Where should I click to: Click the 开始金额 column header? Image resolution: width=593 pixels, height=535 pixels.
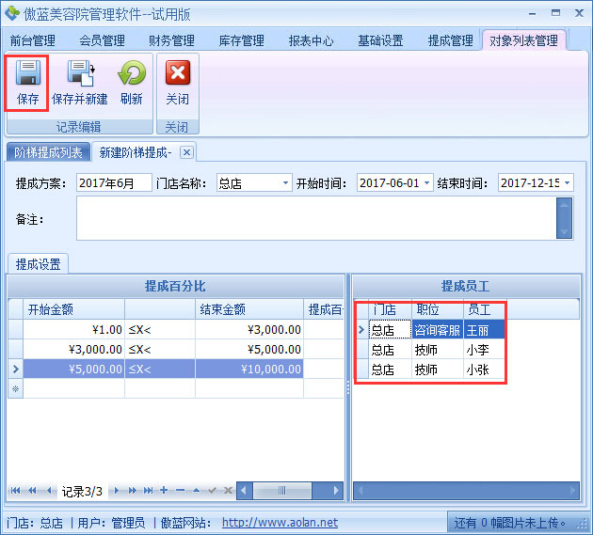coord(73,309)
